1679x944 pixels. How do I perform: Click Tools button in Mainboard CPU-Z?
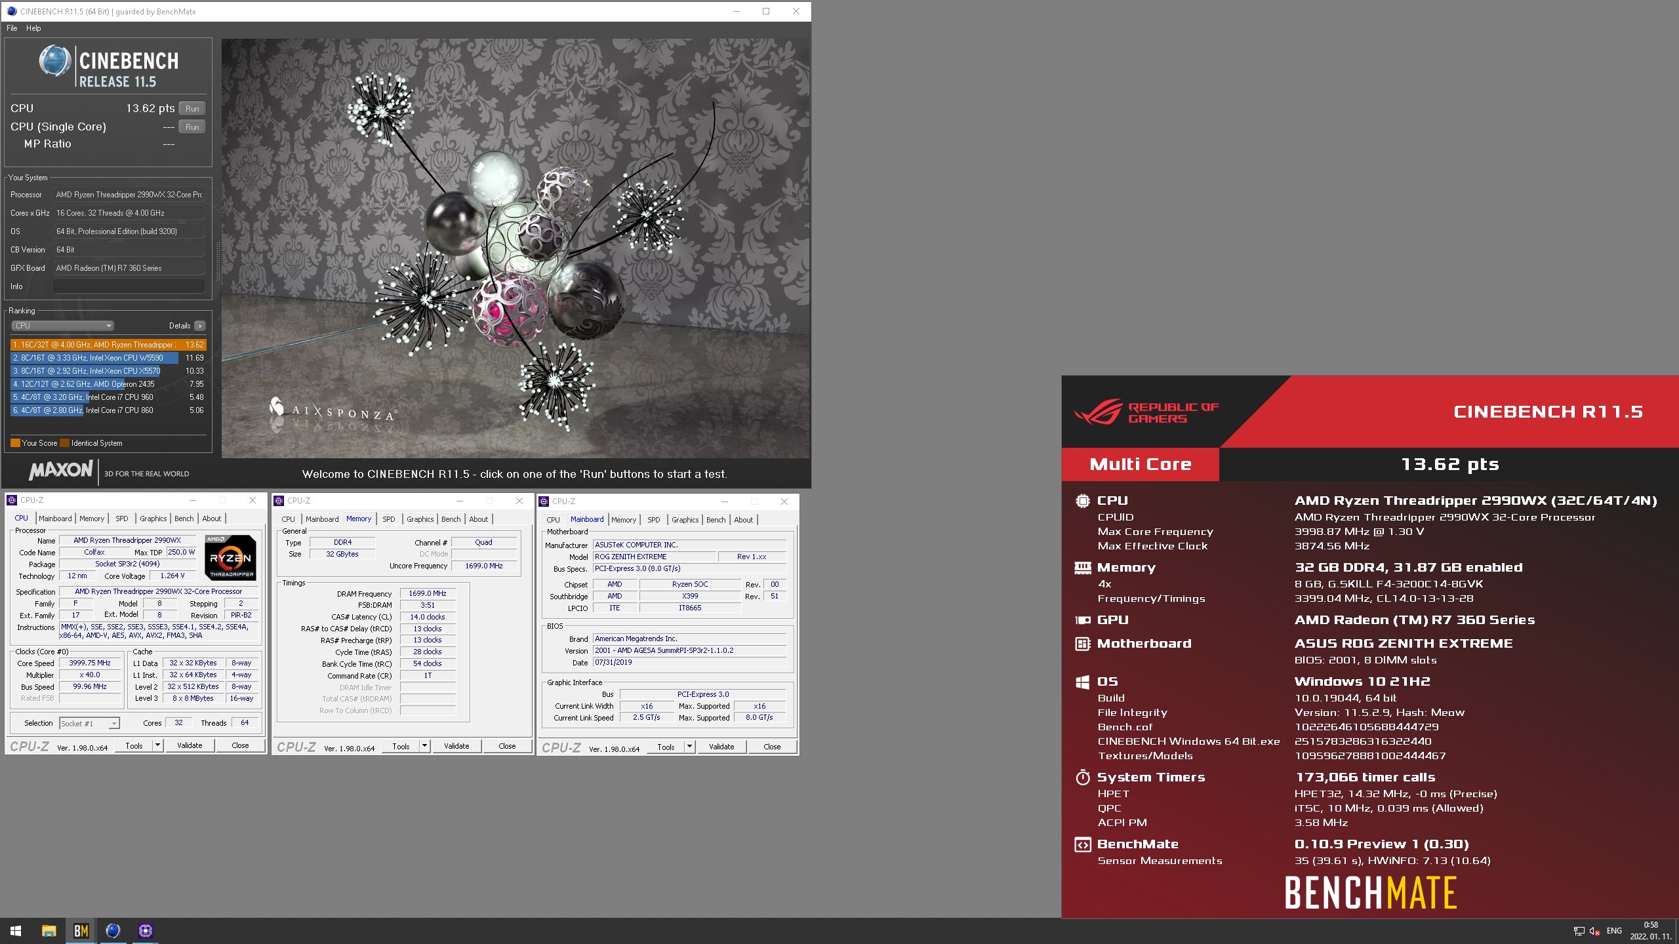(666, 747)
